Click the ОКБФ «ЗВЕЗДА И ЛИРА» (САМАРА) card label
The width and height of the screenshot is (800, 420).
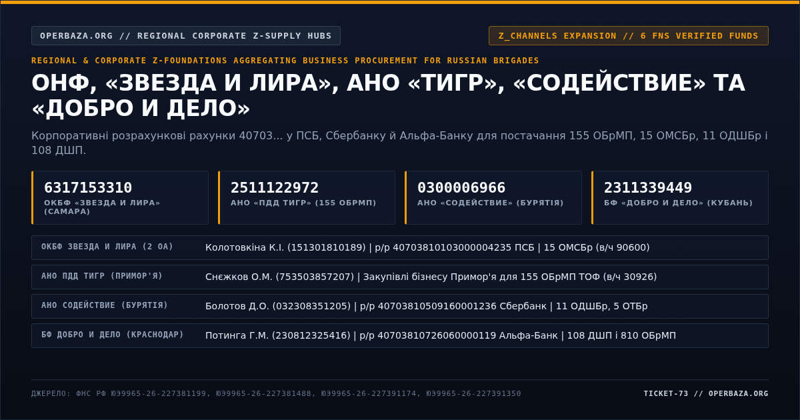point(102,207)
